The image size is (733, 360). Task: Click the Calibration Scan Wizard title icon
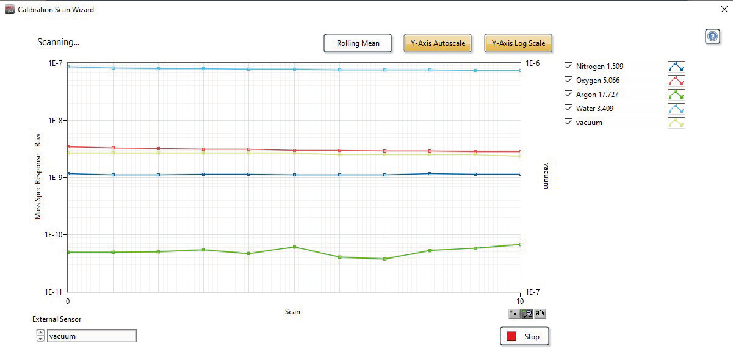9,10
